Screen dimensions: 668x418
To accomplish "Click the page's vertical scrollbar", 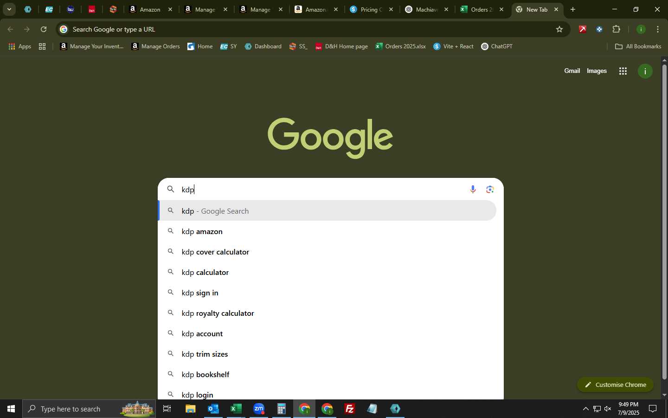I will coord(664,223).
